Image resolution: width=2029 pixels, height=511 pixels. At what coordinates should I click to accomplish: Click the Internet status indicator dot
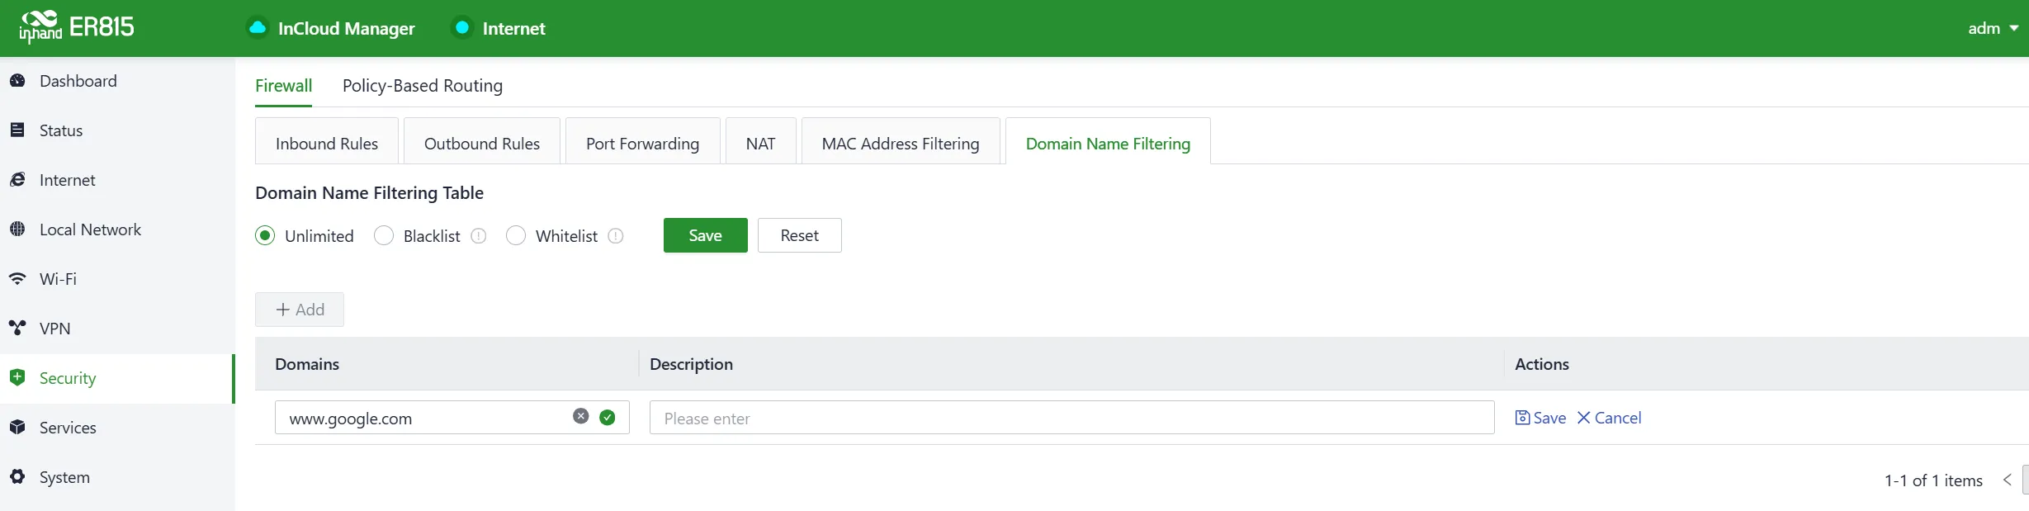click(462, 28)
